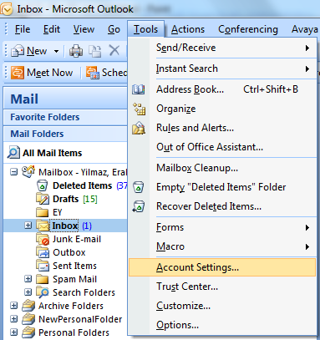Select the All Mail Items label
Screen dimensions: 320x340
53,153
